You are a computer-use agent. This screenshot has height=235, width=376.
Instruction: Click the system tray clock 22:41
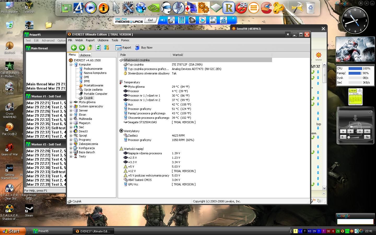tap(369, 231)
